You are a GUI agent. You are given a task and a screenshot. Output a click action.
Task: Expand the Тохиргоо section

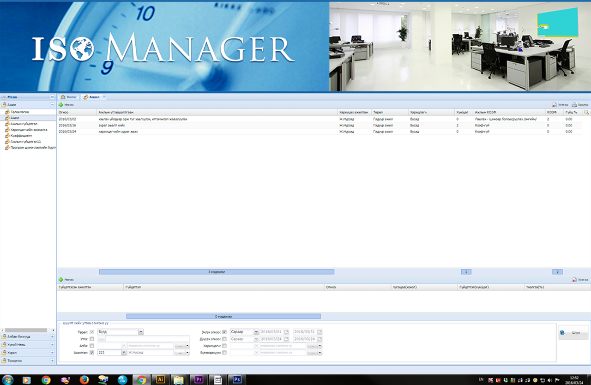(x=52, y=360)
